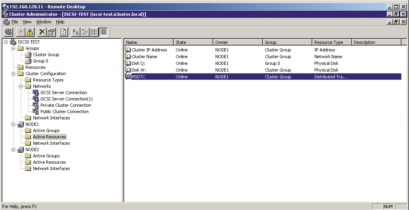Click the Disk W: resource icon
The height and width of the screenshot is (210, 409).
(128, 70)
